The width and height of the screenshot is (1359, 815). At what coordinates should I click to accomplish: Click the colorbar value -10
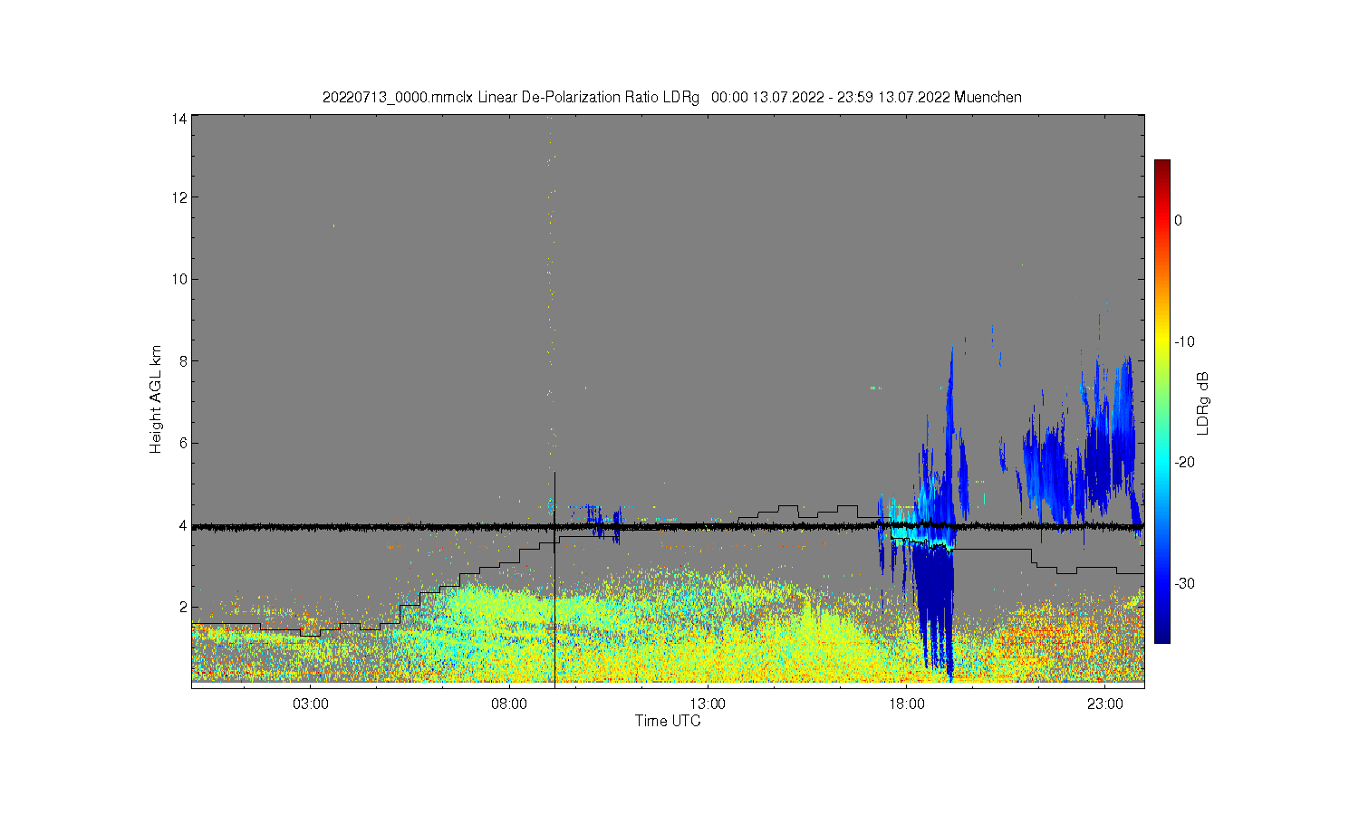tap(1185, 341)
